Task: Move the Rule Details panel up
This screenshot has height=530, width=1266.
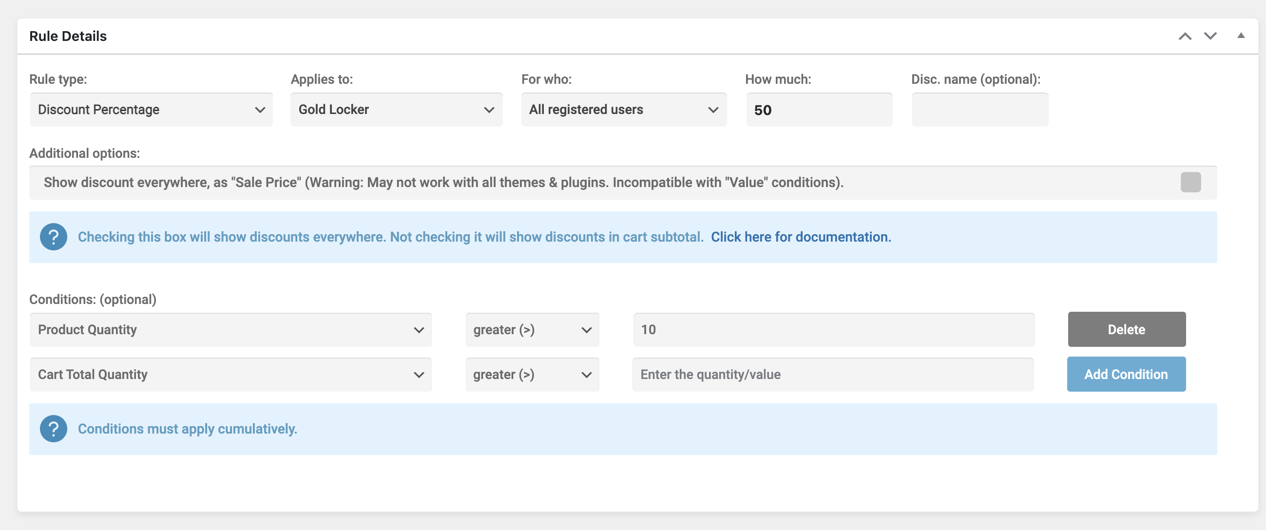Action: [1185, 37]
